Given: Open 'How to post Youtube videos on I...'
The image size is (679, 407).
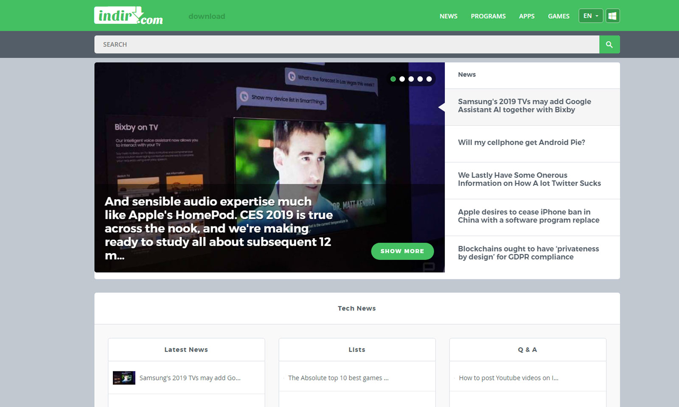Looking at the screenshot, I should pyautogui.click(x=508, y=378).
